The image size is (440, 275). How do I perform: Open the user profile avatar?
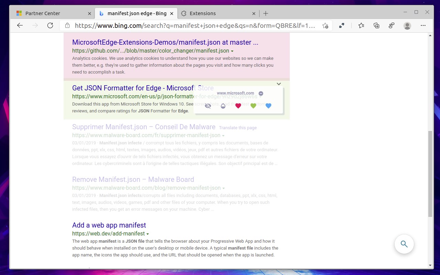(x=407, y=25)
